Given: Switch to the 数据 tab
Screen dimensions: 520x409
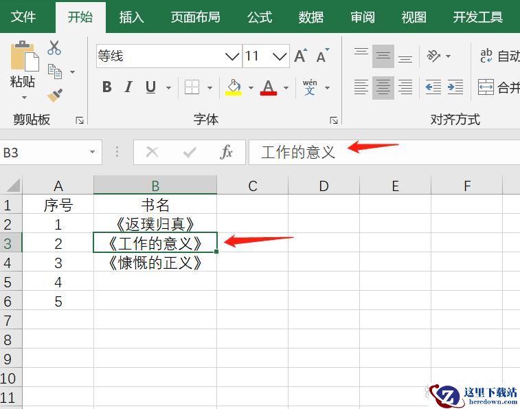Looking at the screenshot, I should point(310,16).
